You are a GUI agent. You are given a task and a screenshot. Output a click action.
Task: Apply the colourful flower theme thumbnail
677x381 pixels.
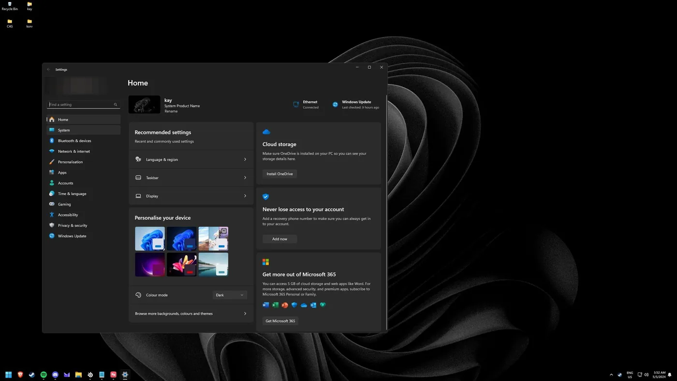[x=182, y=264]
